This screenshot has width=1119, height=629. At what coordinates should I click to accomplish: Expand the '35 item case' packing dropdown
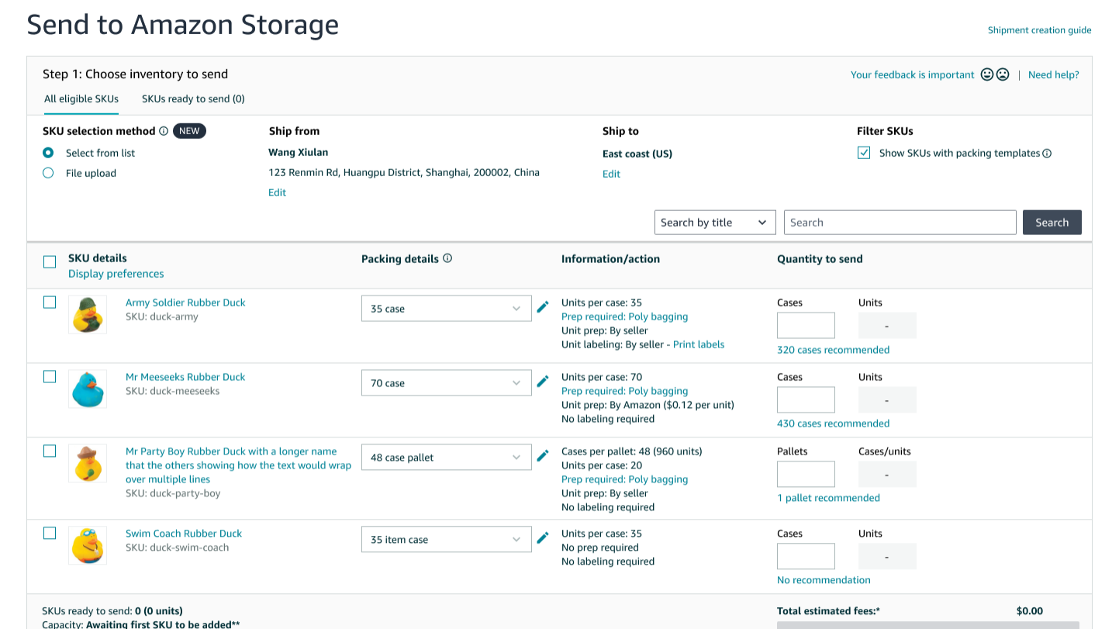point(447,540)
